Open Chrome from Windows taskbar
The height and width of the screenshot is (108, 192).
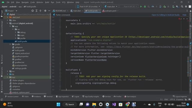tap(127, 104)
